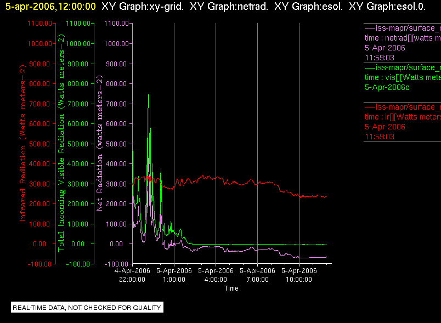Click the red axis value -100.00

pos(39,264)
